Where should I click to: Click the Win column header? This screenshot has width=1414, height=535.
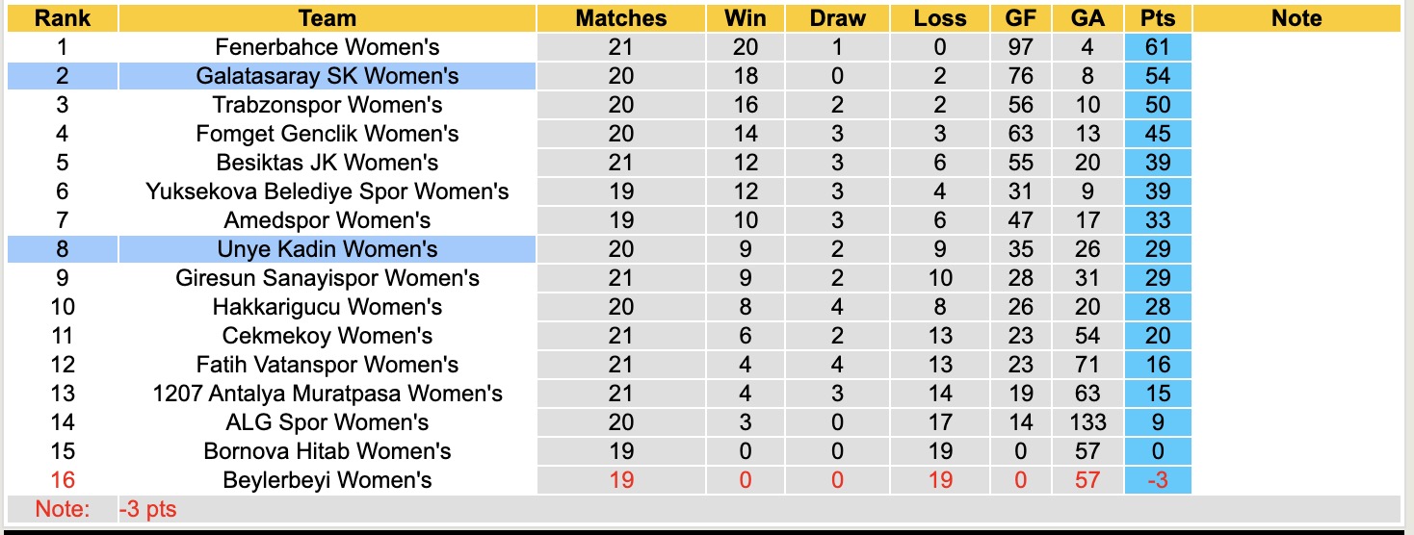746,18
